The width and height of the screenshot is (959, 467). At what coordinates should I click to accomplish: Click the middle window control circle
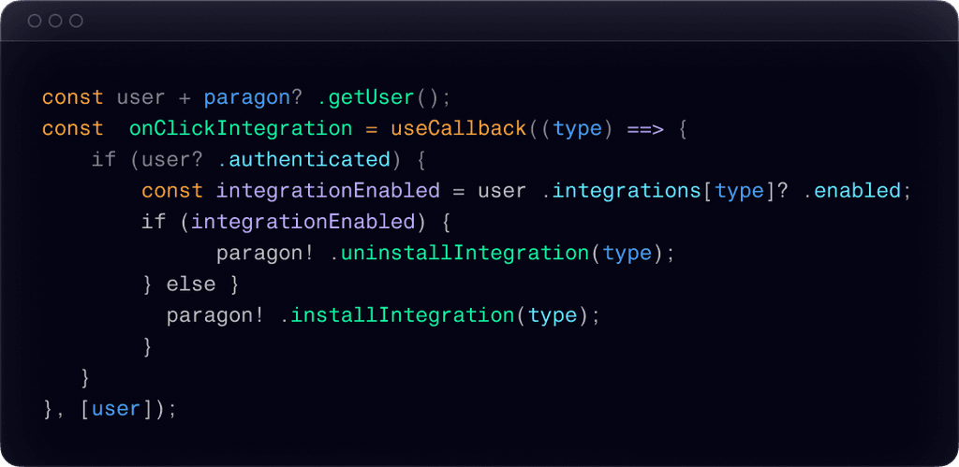point(55,21)
